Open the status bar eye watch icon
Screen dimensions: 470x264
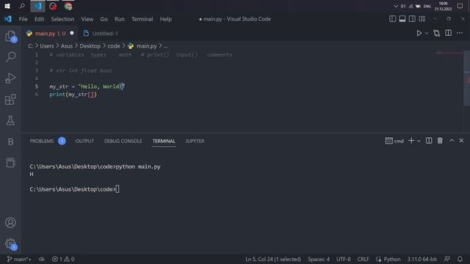42,259
